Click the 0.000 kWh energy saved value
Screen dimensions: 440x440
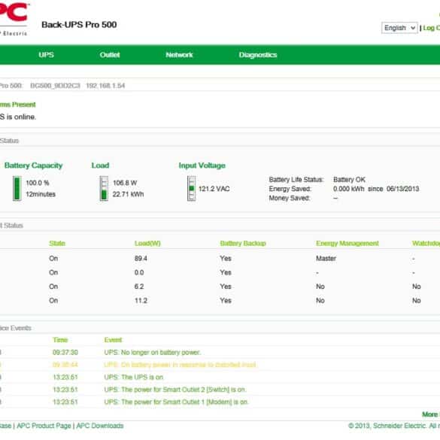point(349,189)
